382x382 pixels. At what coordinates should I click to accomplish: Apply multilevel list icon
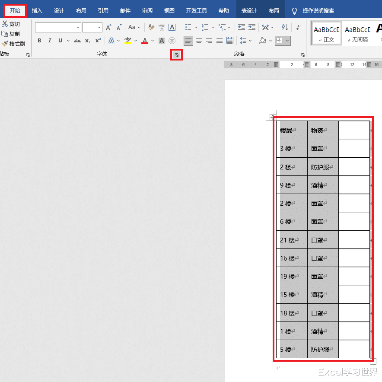[x=222, y=27]
